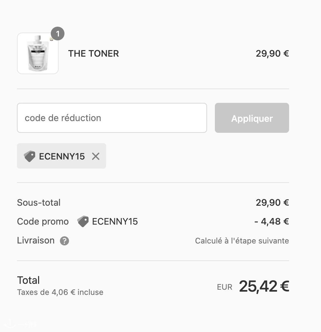Click the Taxes de 4,06 € incluse note
This screenshot has height=332, width=321.
click(x=60, y=292)
